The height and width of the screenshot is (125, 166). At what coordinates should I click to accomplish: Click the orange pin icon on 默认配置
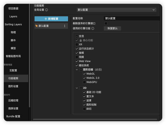click(x=37, y=26)
